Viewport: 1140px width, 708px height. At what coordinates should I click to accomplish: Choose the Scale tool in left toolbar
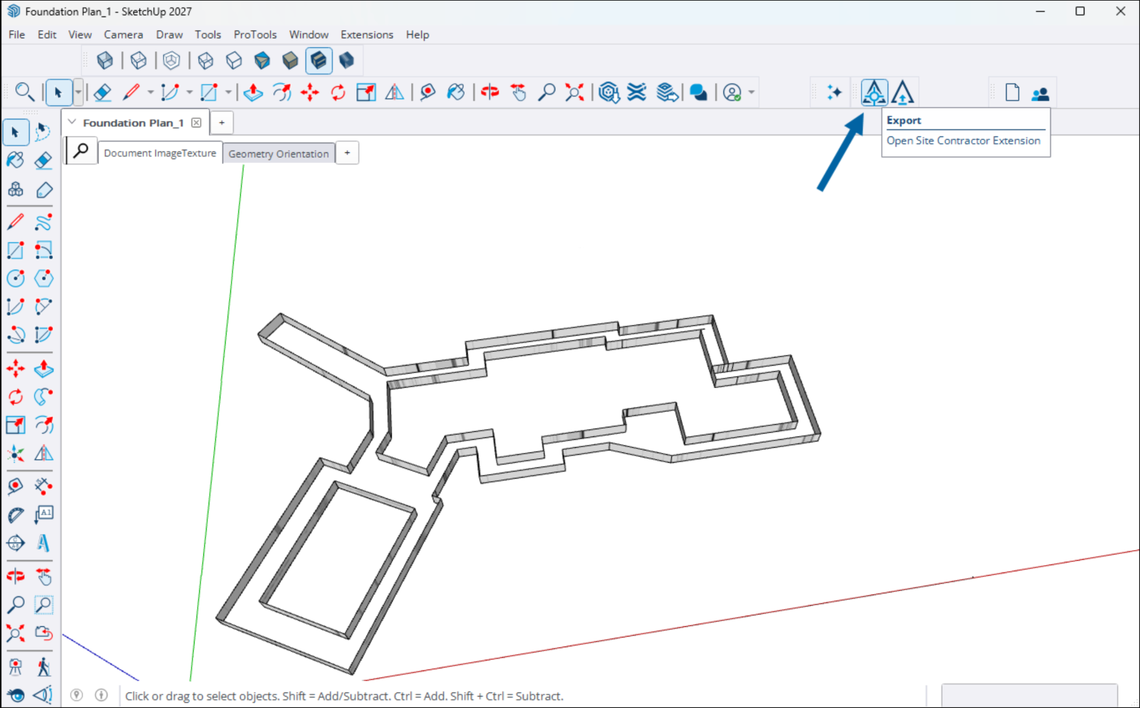pyautogui.click(x=16, y=425)
